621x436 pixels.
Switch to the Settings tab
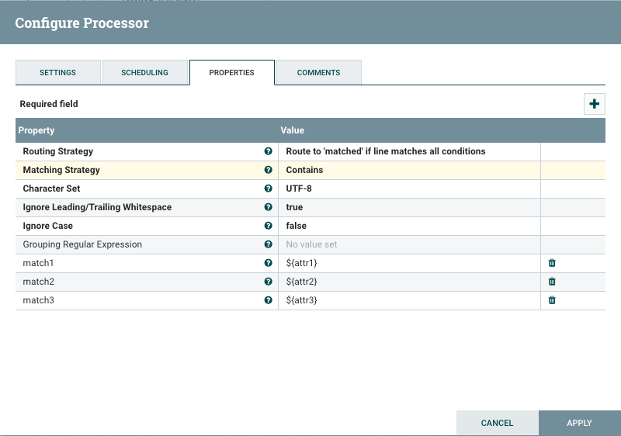point(58,72)
